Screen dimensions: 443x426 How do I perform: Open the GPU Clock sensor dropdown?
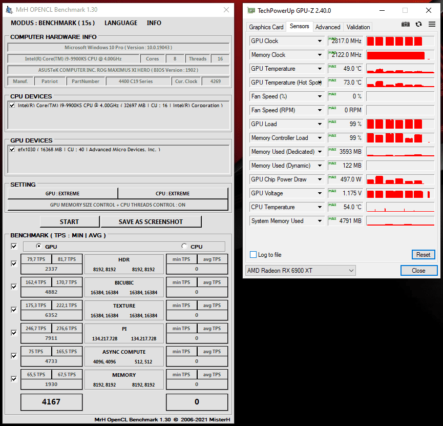coord(320,41)
